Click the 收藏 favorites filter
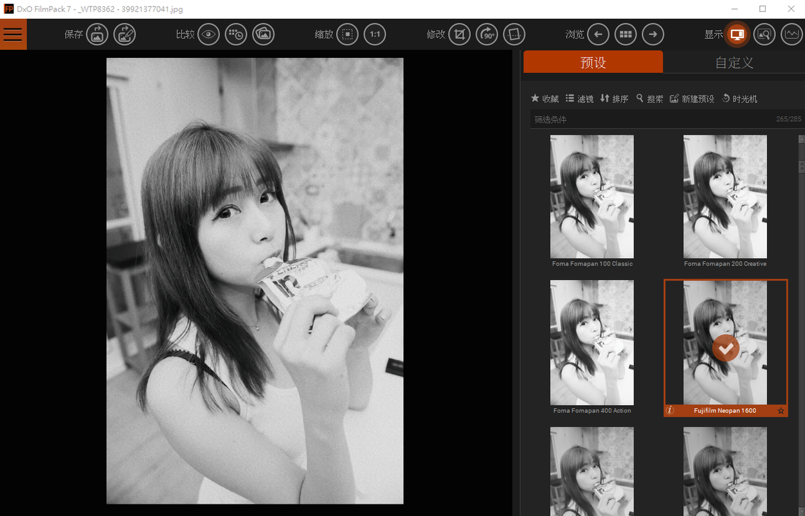805x516 pixels. tap(544, 99)
